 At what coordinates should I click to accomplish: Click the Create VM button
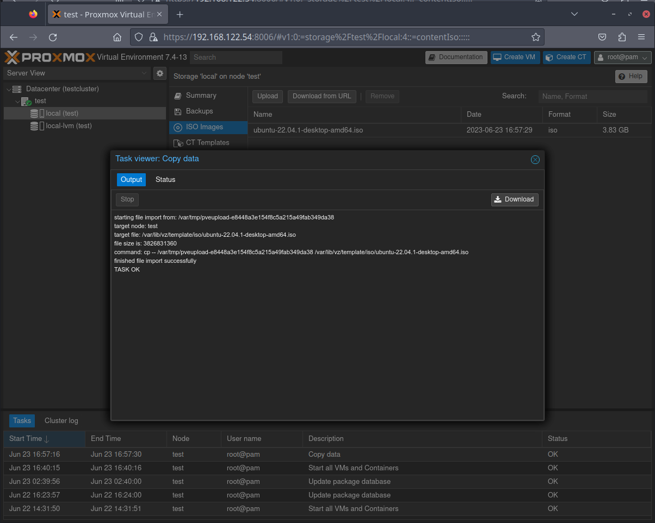515,57
